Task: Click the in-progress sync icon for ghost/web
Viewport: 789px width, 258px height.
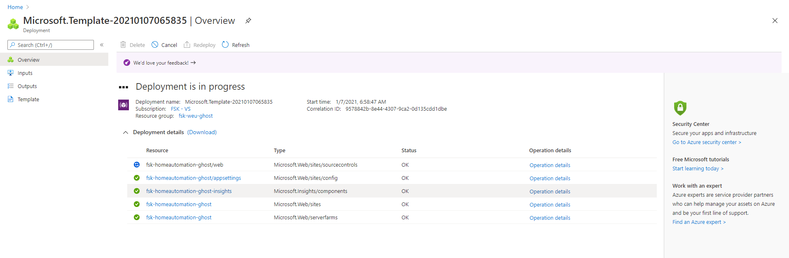Action: click(137, 165)
